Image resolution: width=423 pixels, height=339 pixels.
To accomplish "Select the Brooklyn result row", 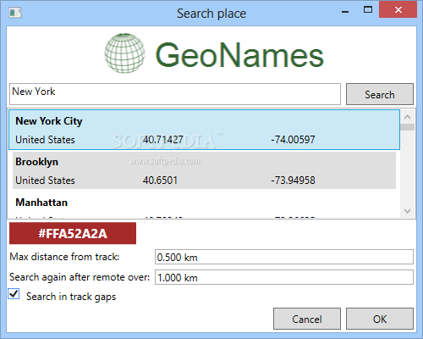I will [204, 170].
